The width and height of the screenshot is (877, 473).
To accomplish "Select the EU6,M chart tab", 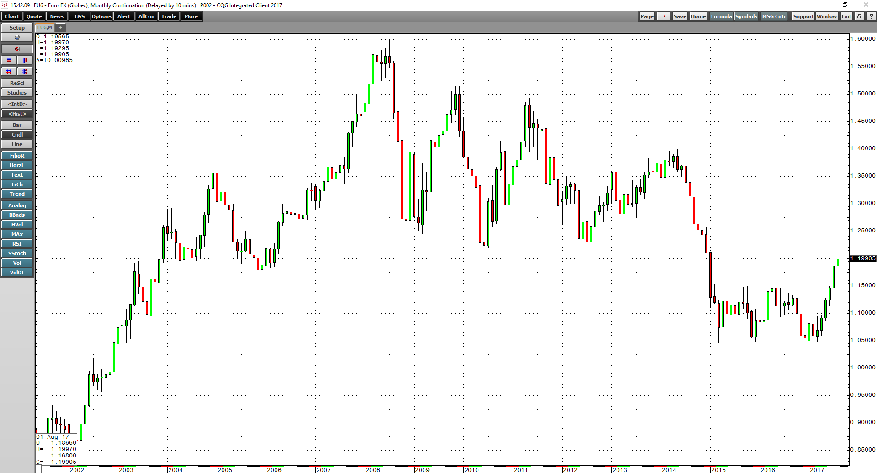I will (45, 28).
